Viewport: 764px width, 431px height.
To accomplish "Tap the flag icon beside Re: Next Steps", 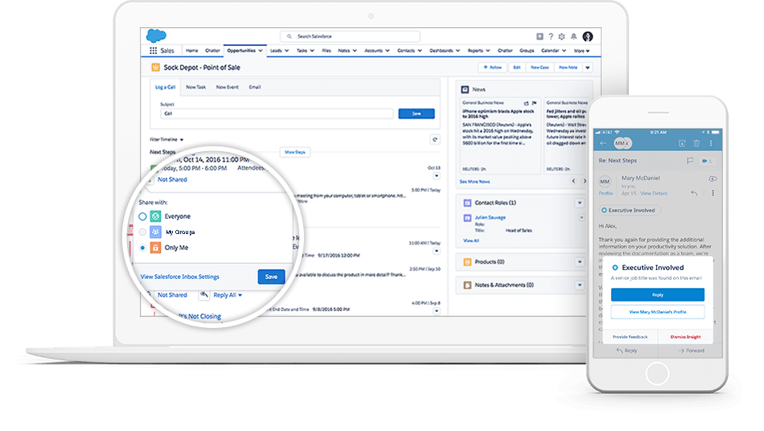I will pos(690,161).
